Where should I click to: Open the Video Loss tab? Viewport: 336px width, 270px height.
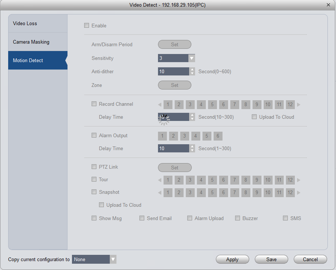[x=38, y=23]
